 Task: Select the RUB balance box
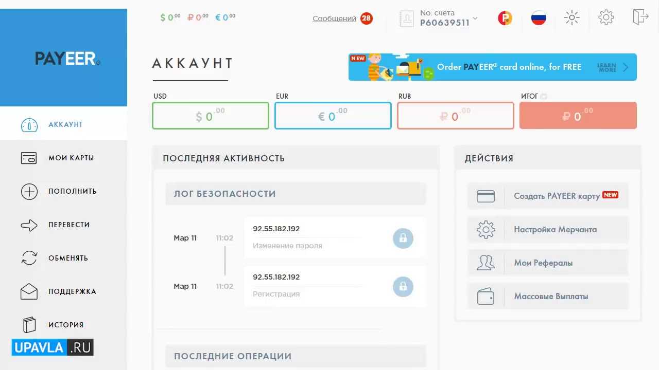[x=456, y=116]
